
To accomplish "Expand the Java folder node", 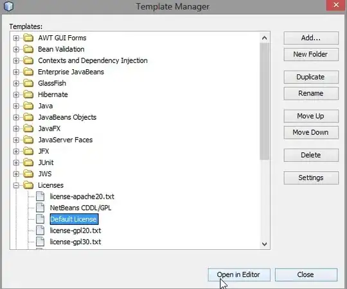I will [16, 106].
